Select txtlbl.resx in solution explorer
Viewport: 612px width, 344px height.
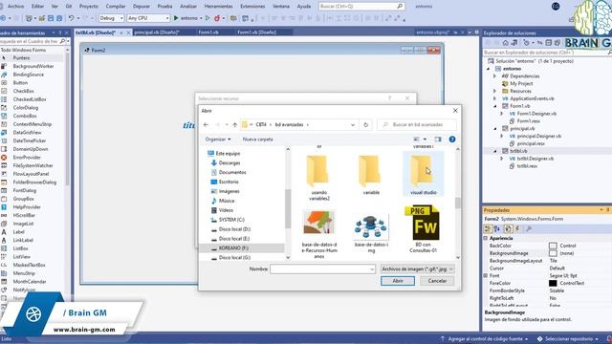[x=527, y=166]
